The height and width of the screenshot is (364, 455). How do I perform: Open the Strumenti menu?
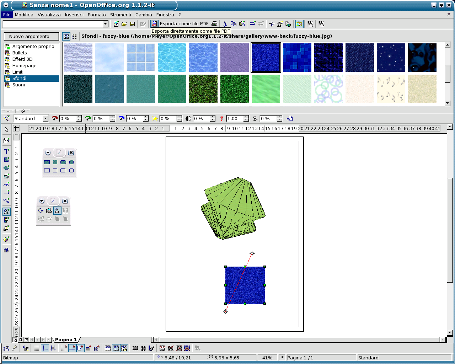tap(121, 15)
